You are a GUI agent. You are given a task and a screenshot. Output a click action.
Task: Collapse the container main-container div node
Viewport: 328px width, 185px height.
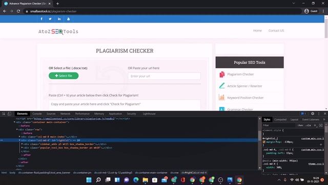14,122
